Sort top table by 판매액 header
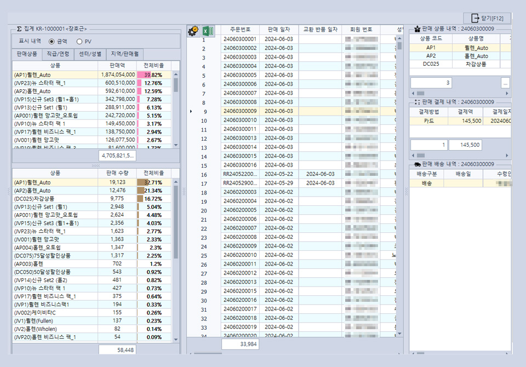This screenshot has height=367, width=526. pos(117,65)
